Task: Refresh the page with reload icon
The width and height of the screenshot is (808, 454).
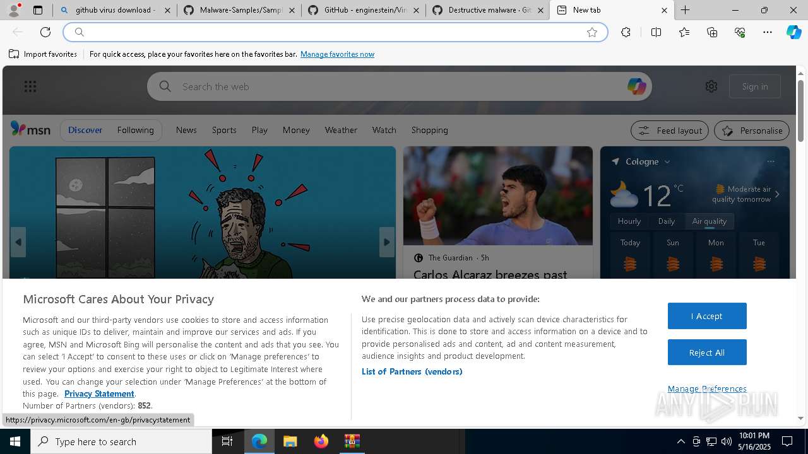Action: (45, 32)
